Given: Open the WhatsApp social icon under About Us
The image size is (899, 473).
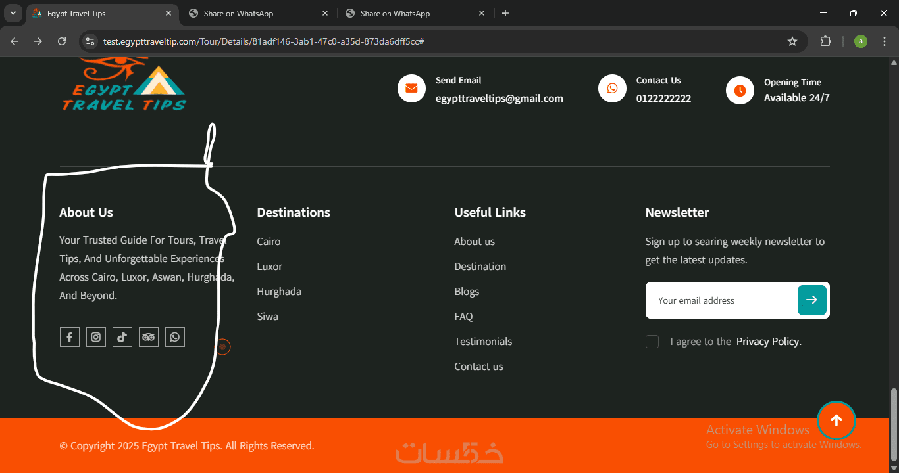Looking at the screenshot, I should (175, 337).
